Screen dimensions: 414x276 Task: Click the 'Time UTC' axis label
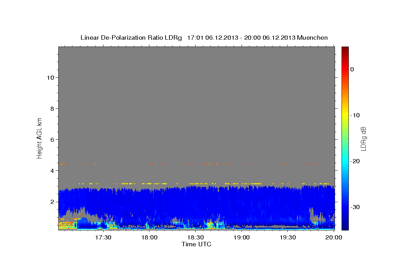tap(196, 244)
